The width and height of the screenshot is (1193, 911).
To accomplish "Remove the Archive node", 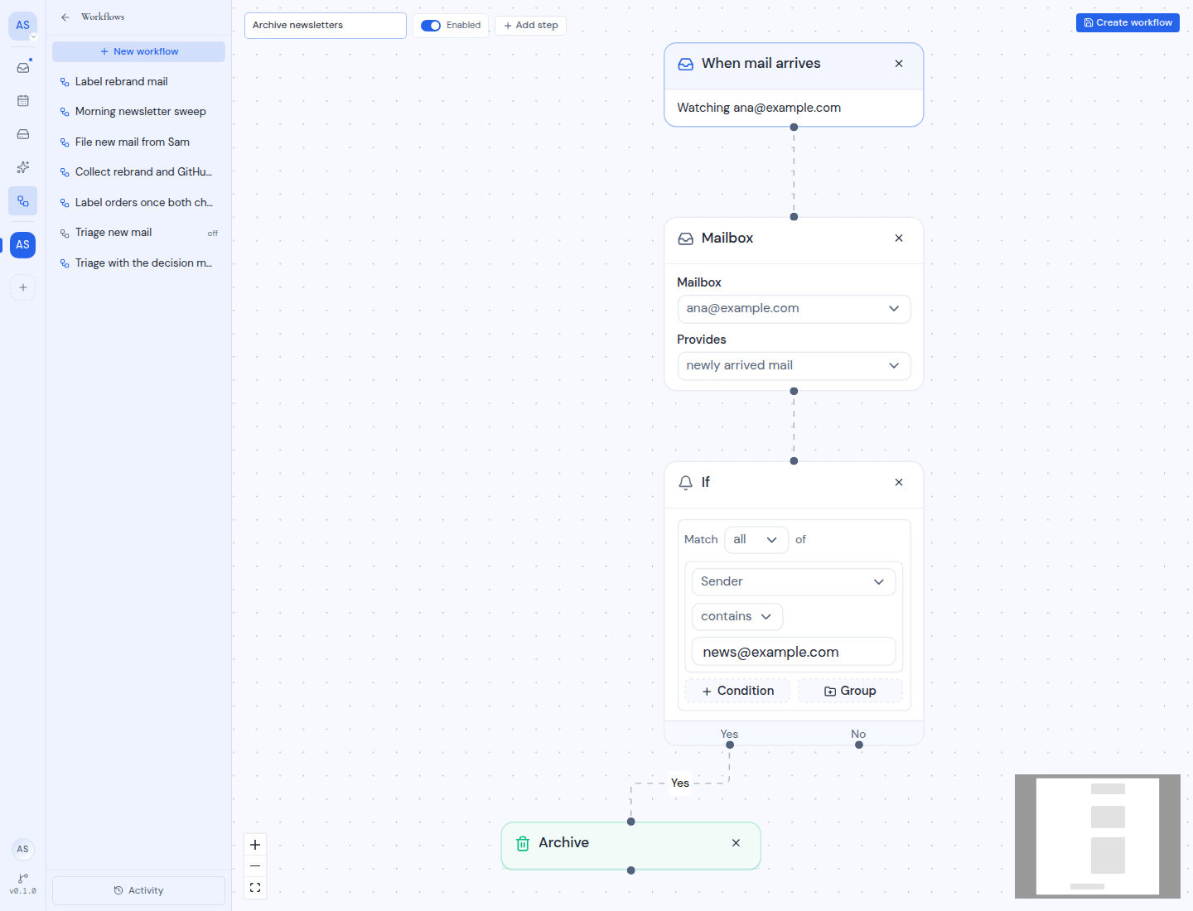I will tap(736, 843).
